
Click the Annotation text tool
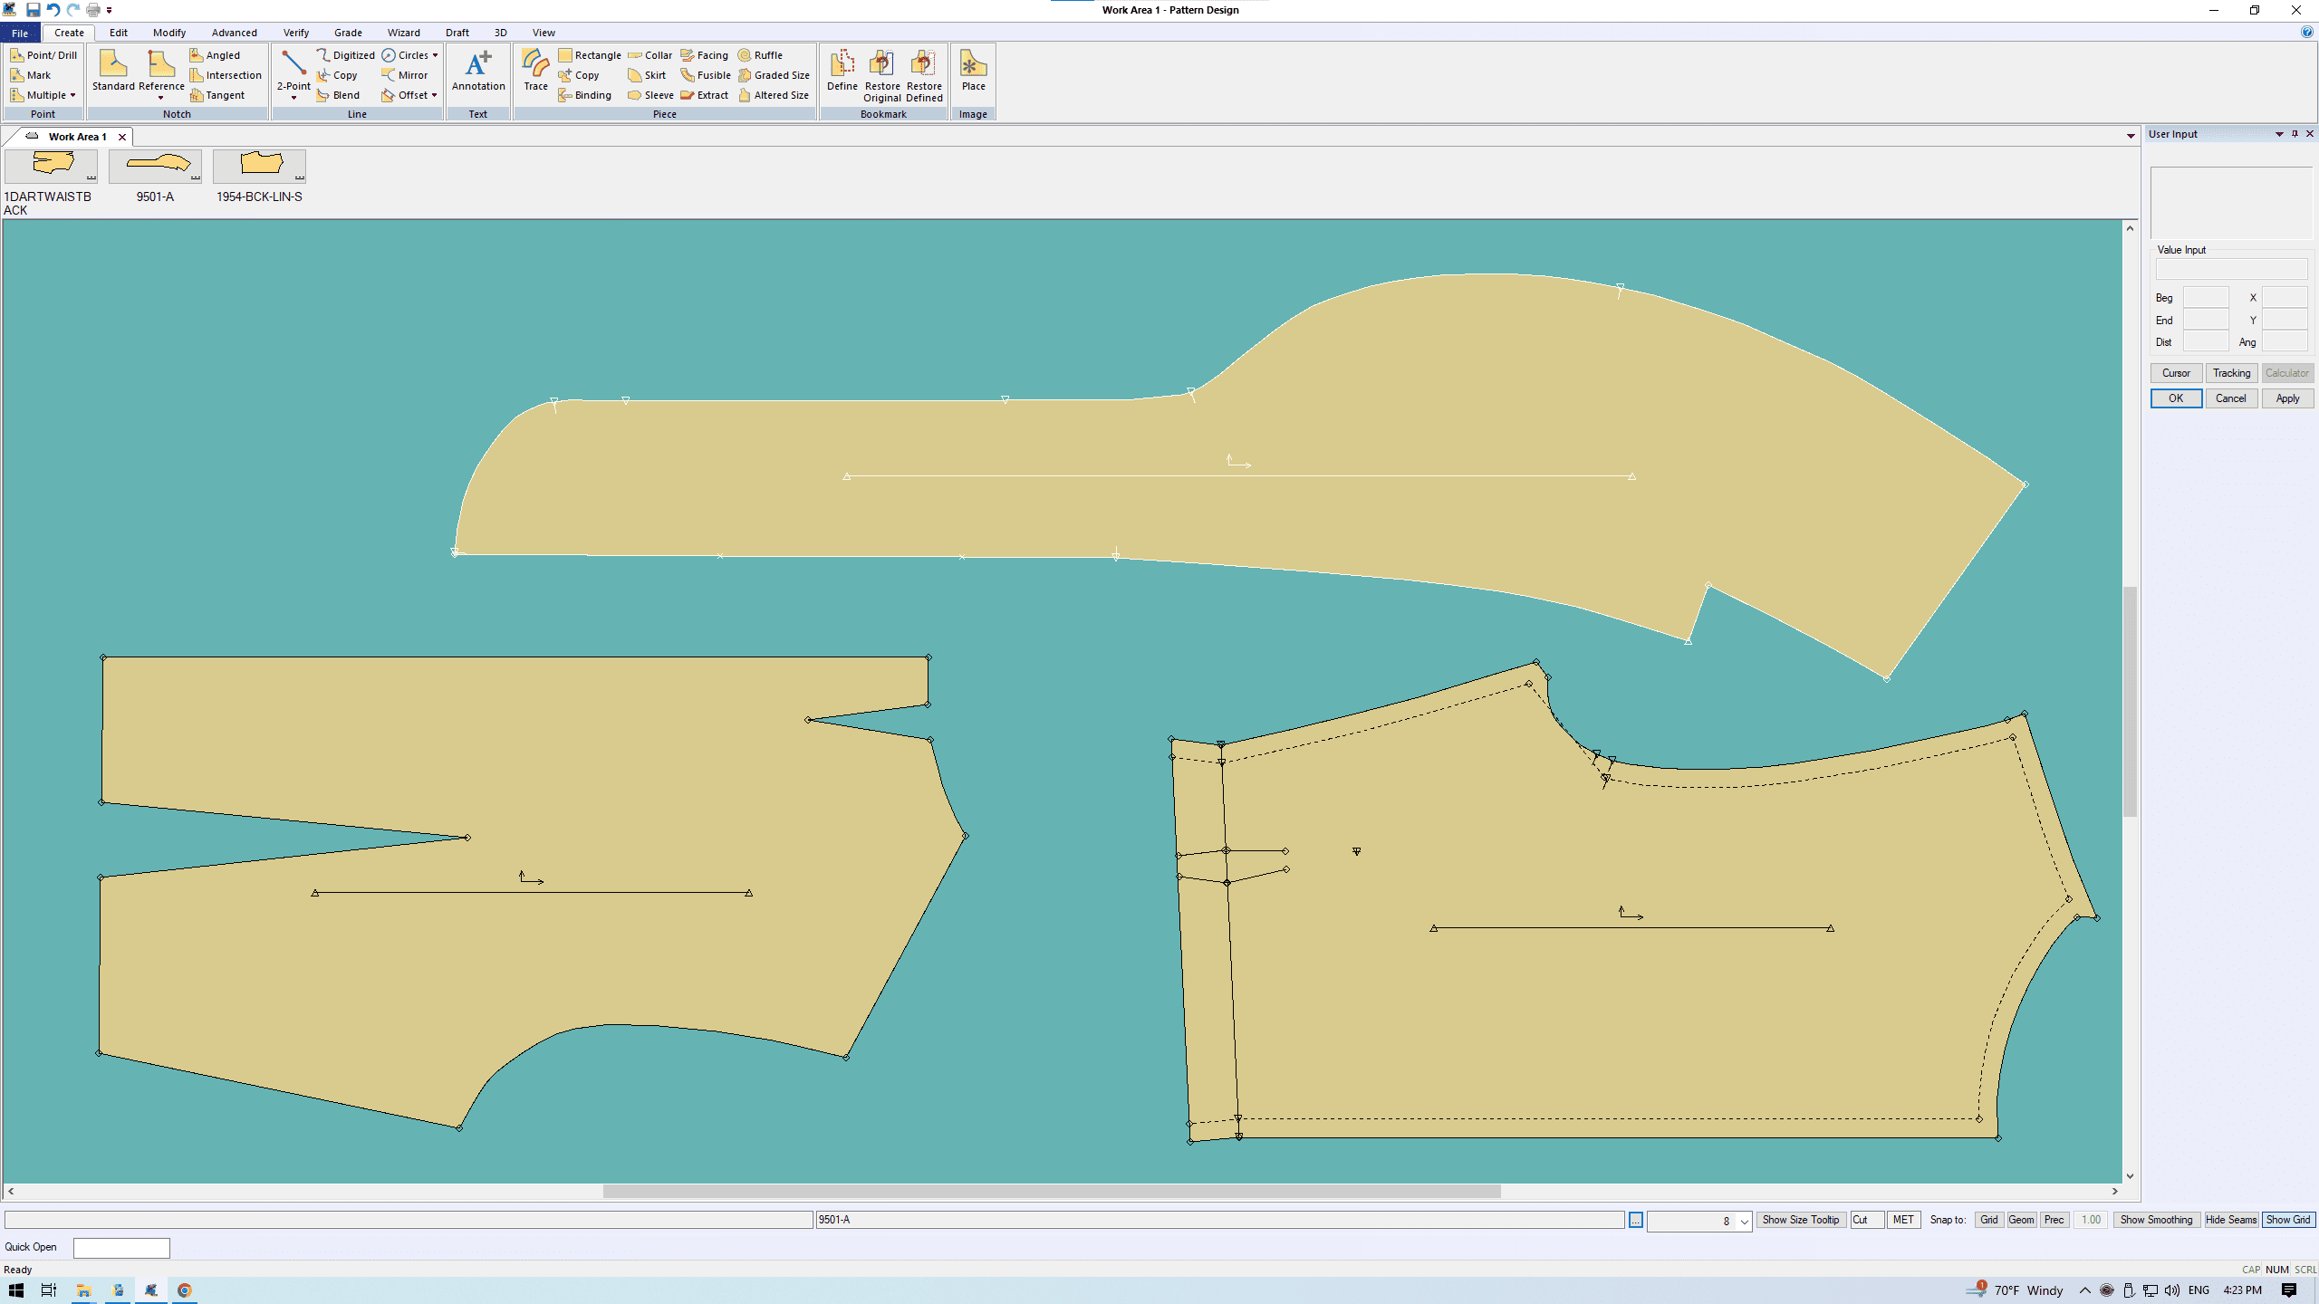point(478,71)
